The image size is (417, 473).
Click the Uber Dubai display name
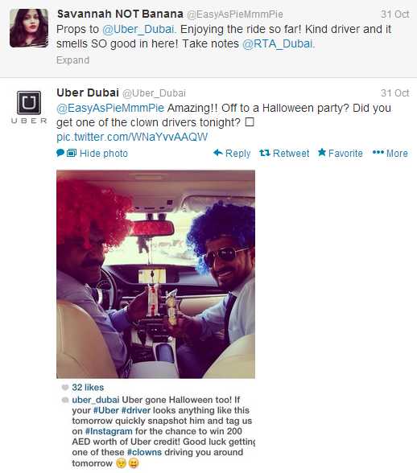(88, 93)
